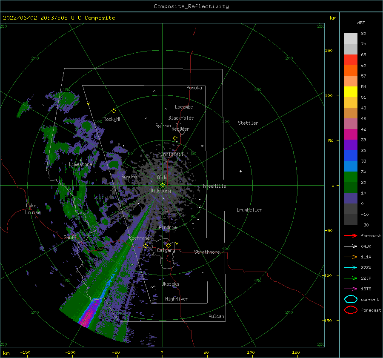This screenshot has height=358, width=383.
Task: Click the yellow diamond marker beside RockyMH
Action: pyautogui.click(x=114, y=111)
